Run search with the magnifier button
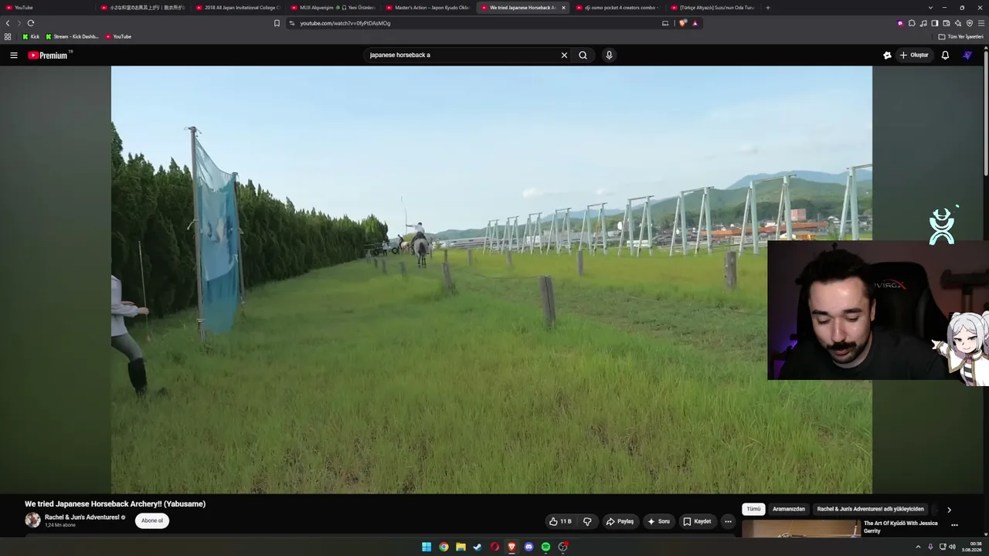This screenshot has height=556, width=989. (x=583, y=55)
